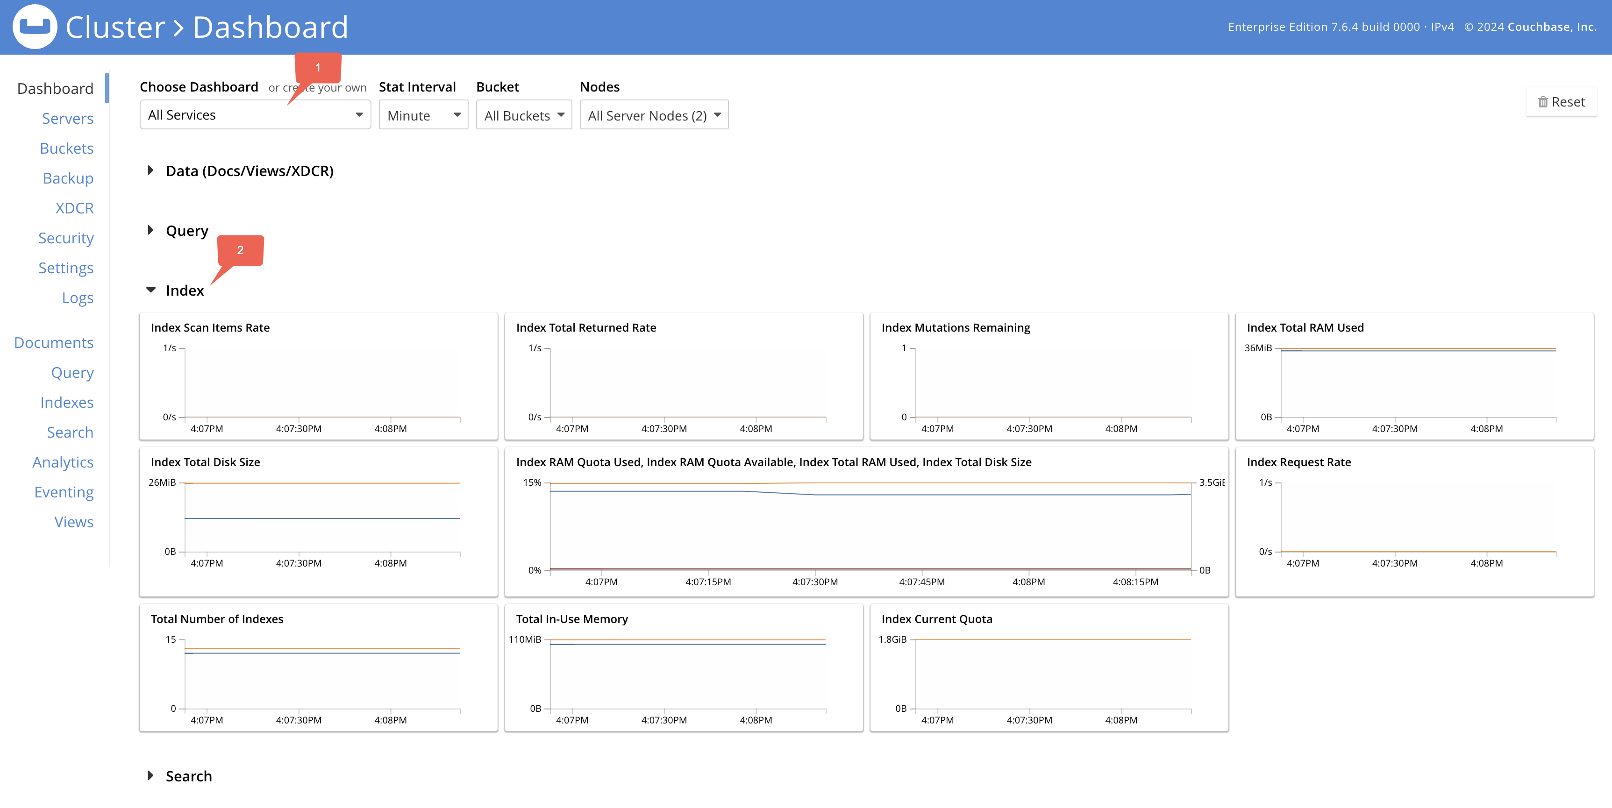
Task: Open the Servers section
Action: (67, 118)
